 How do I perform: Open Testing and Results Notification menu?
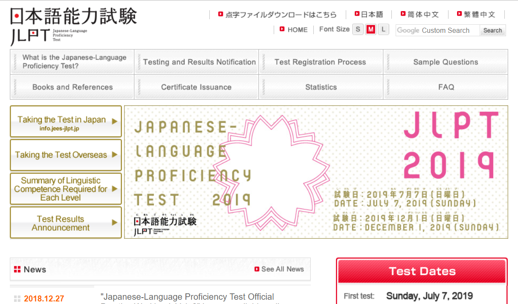point(197,62)
